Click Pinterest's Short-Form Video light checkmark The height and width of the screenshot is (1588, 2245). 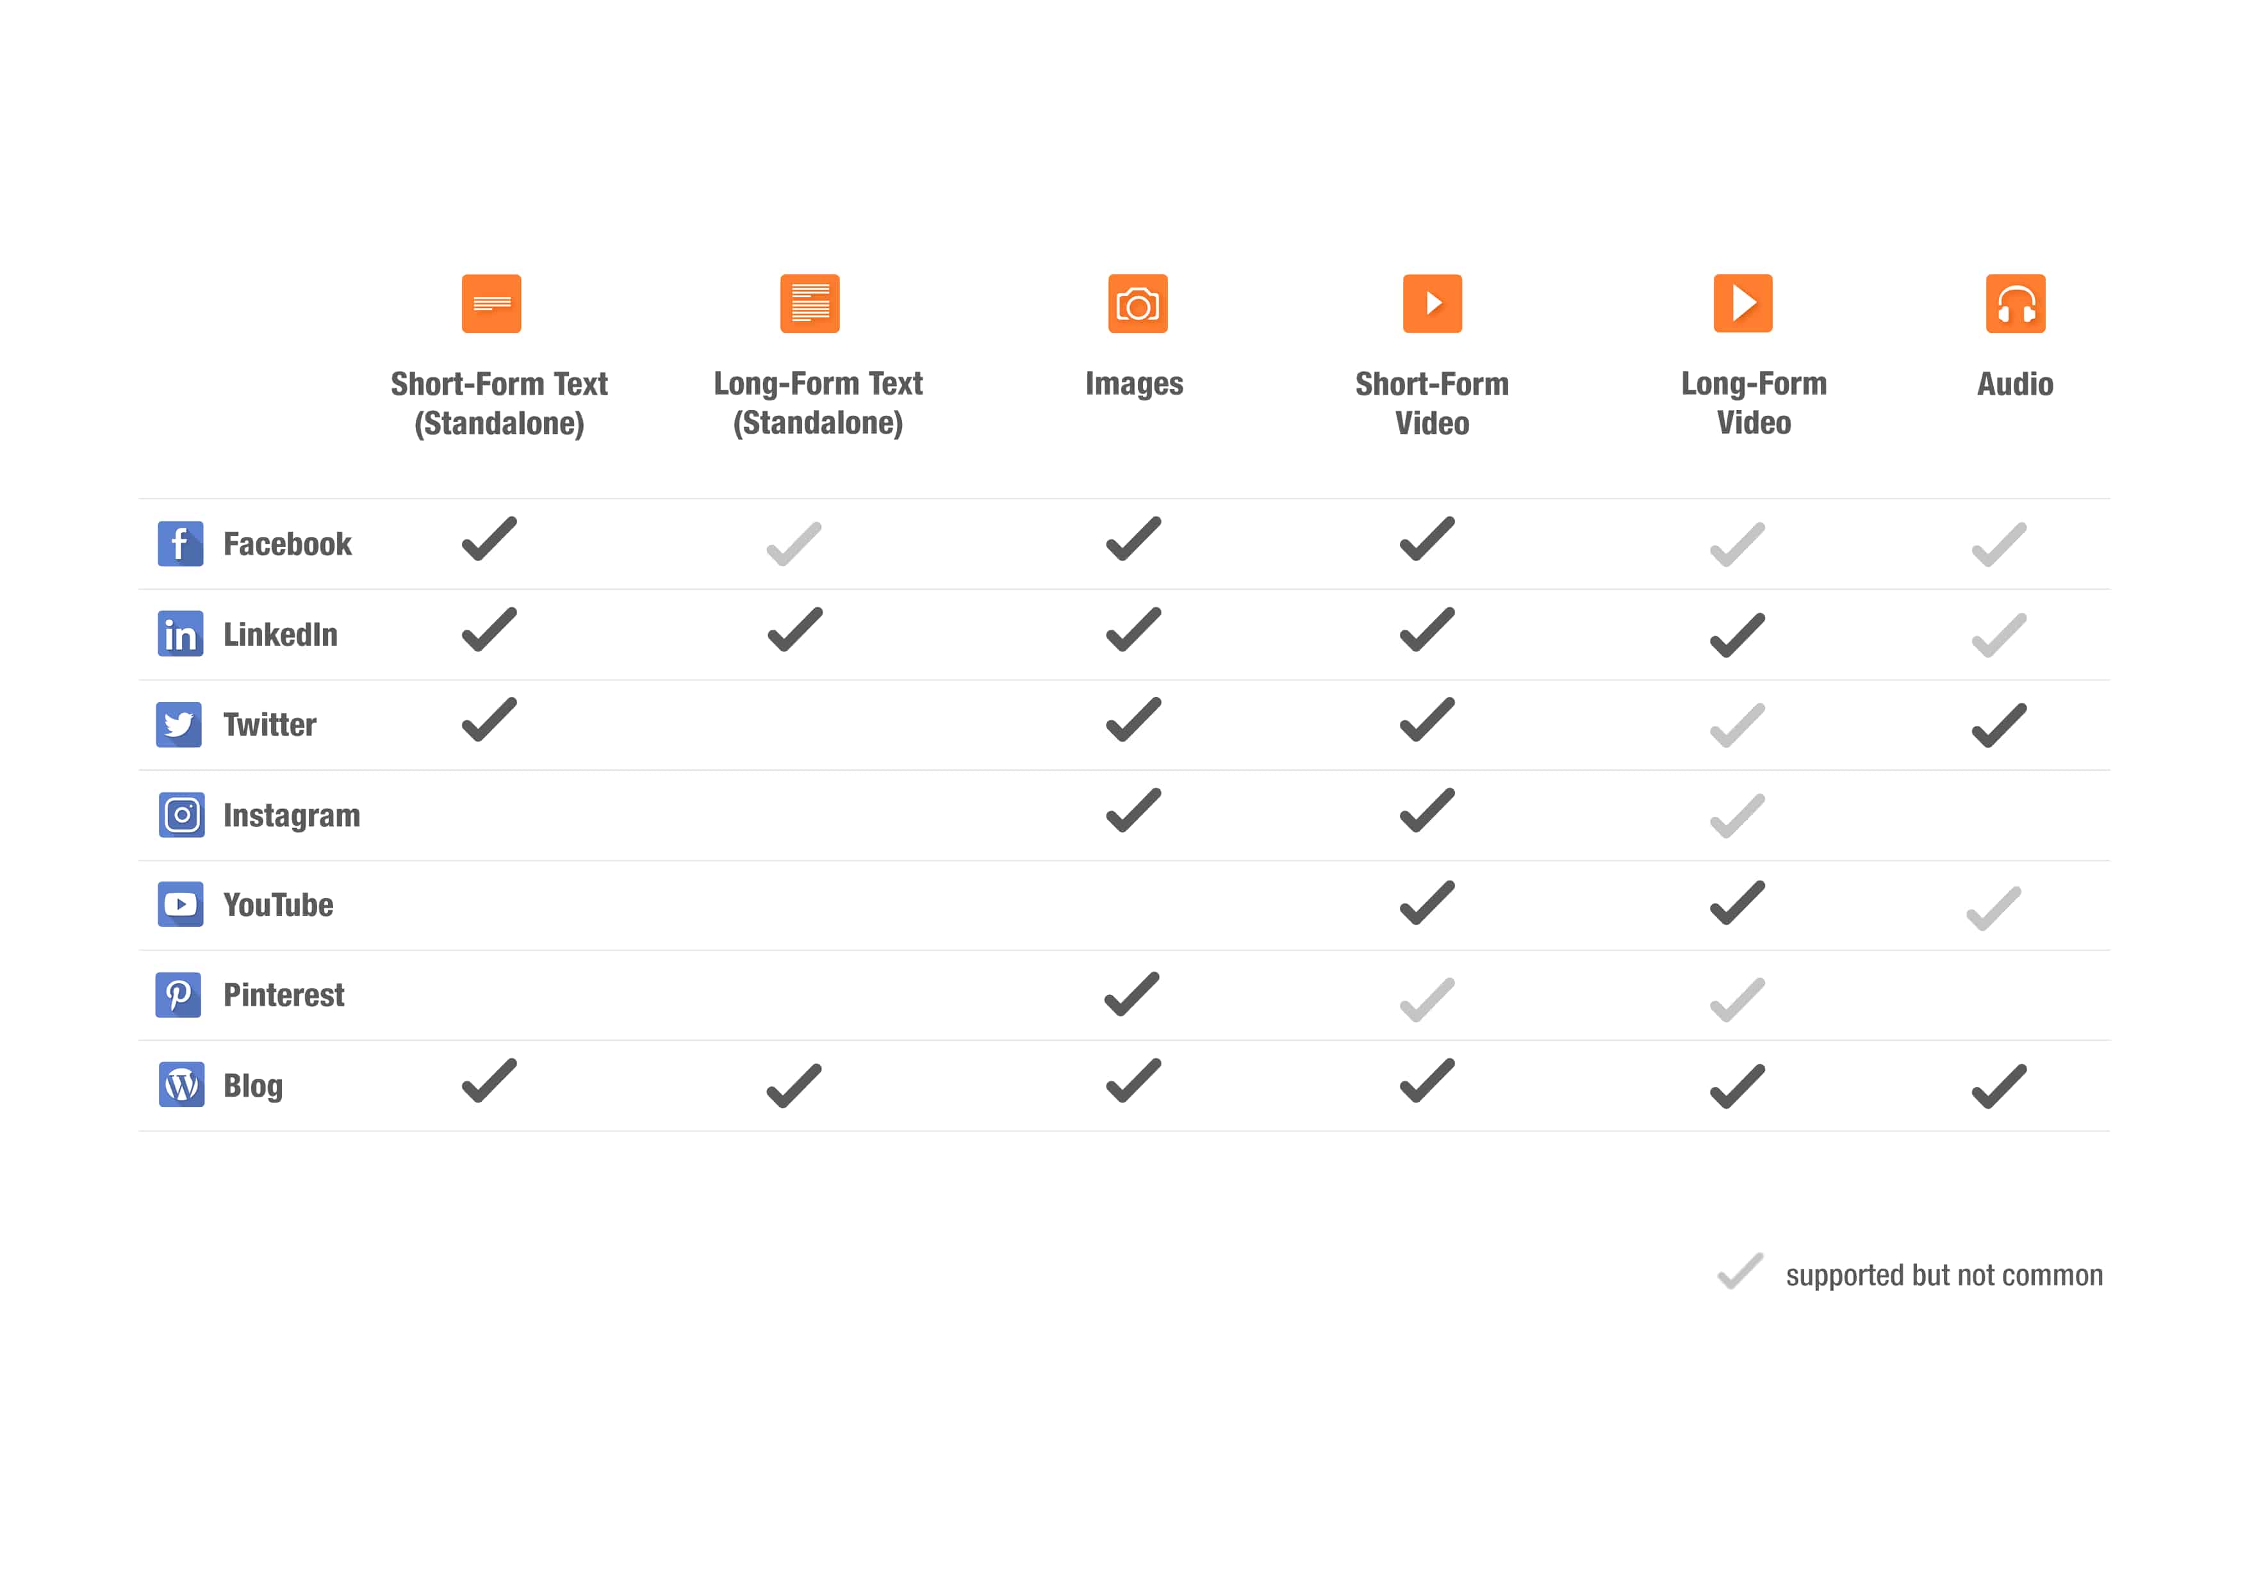1427,999
